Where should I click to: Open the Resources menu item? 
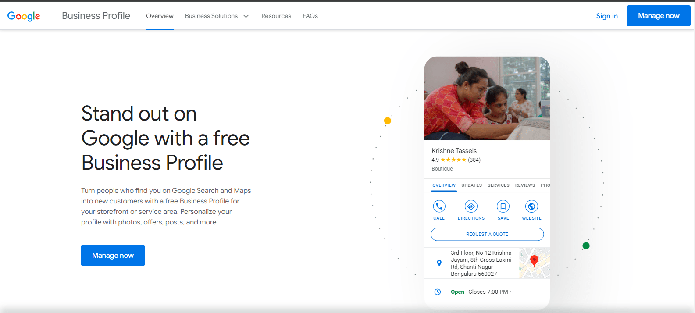[x=276, y=16]
